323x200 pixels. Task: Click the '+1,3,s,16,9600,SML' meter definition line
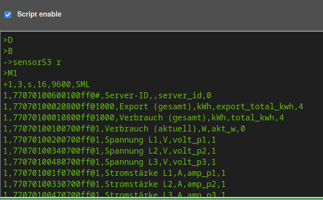tap(46, 85)
